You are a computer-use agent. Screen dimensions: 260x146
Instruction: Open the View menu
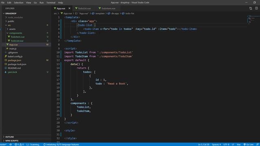[28, 2]
